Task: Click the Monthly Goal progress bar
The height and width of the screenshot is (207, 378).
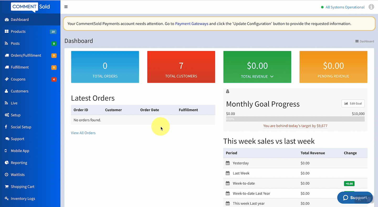Action: click(x=295, y=119)
